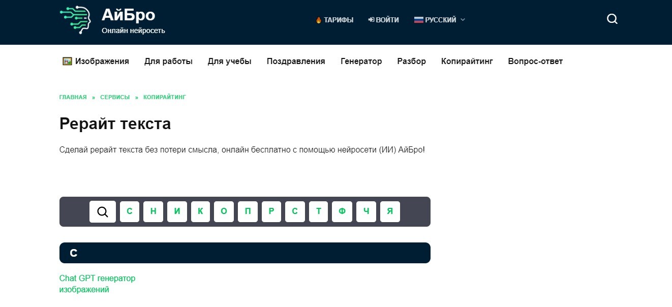Viewport: 672px width, 307px height.
Task: Click the picture icon beside Изображения
Action: [67, 62]
